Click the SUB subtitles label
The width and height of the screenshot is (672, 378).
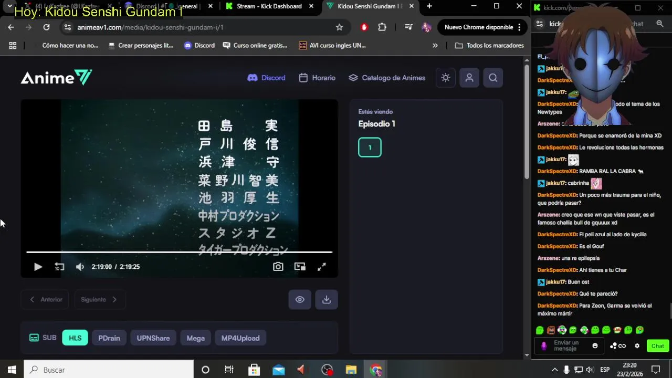(43, 338)
